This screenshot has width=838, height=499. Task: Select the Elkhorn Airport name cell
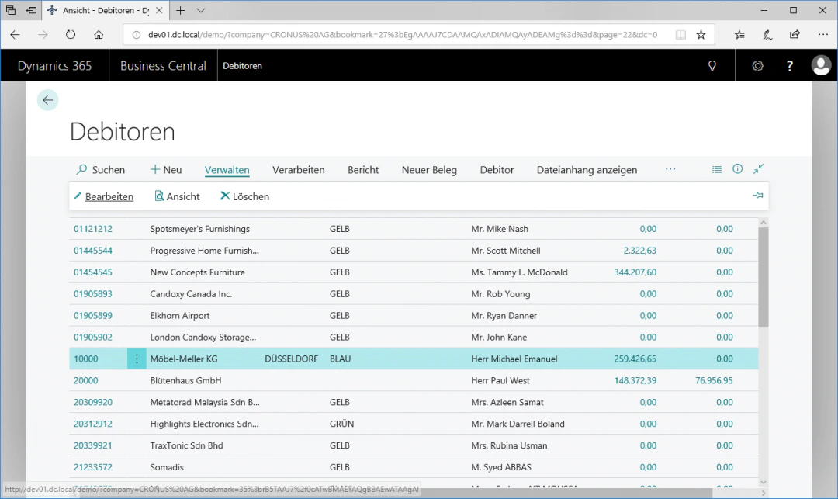[179, 316]
